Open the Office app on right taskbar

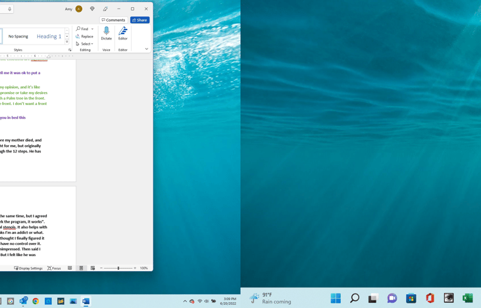[430, 298]
